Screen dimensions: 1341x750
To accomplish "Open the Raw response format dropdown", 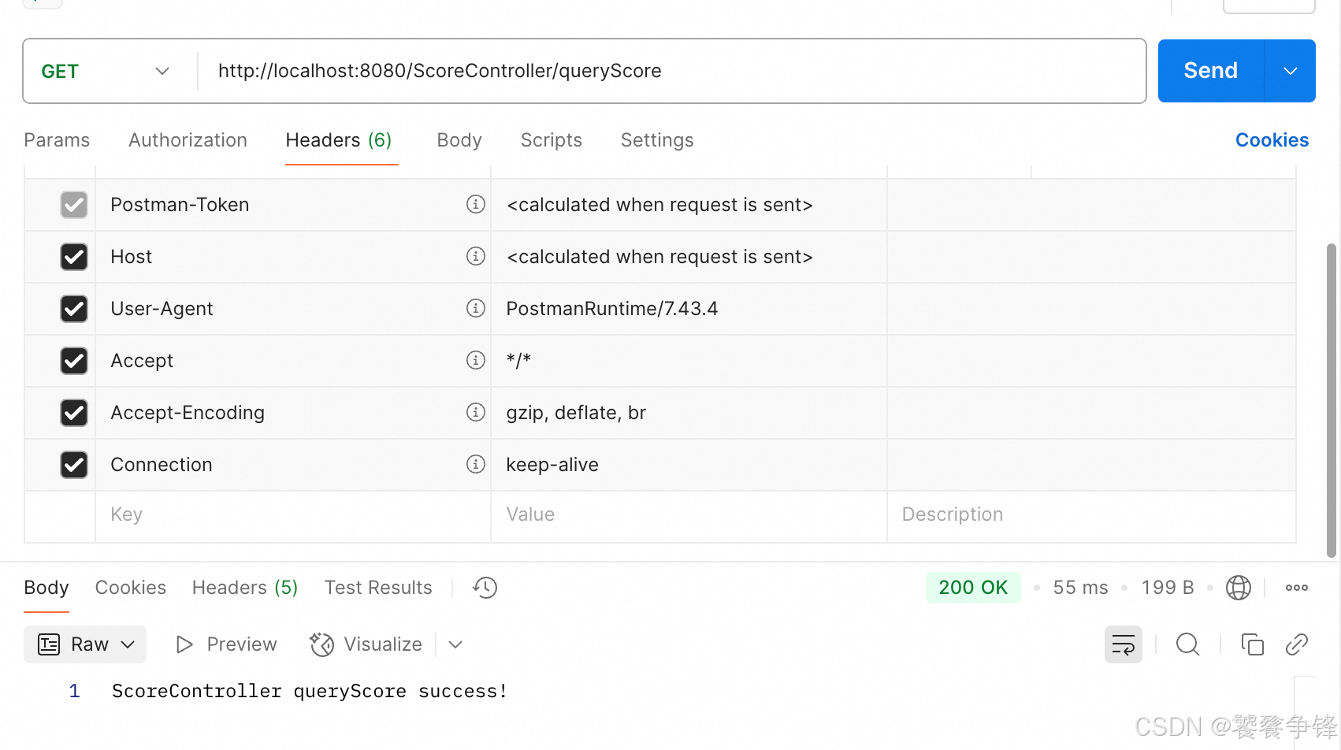I will (85, 644).
